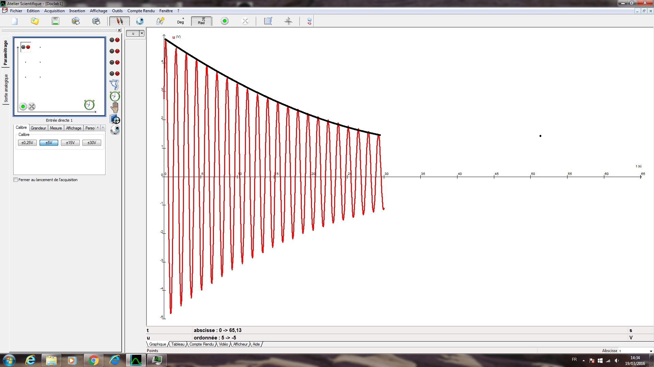Image resolution: width=654 pixels, height=367 pixels.
Task: Select the crosshair reticle tool
Action: click(288, 21)
